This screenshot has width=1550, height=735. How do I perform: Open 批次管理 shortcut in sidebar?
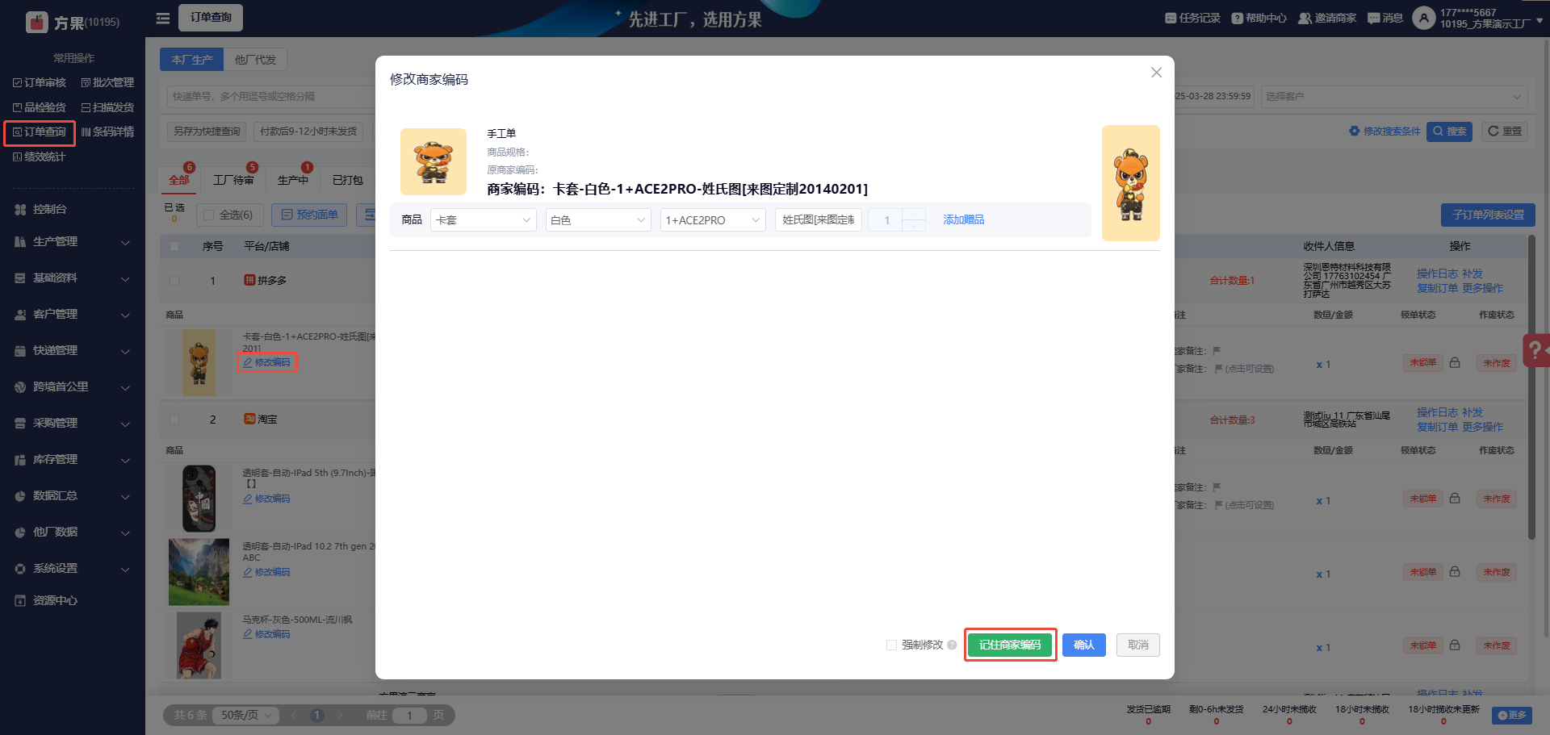pos(107,82)
